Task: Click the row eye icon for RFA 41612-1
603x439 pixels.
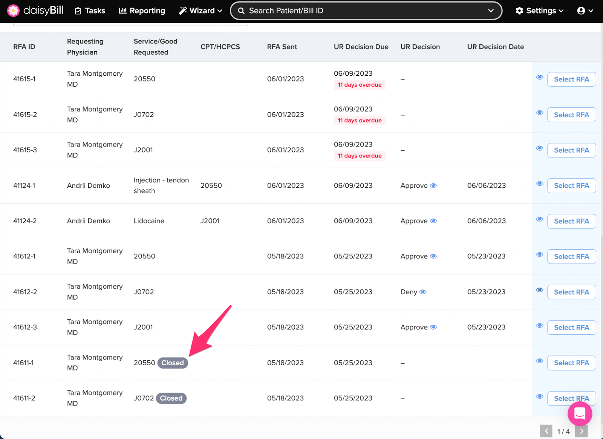Action: pos(540,255)
